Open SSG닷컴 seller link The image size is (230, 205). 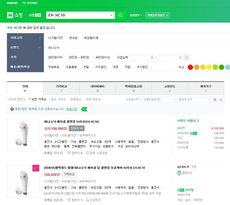coord(183,143)
